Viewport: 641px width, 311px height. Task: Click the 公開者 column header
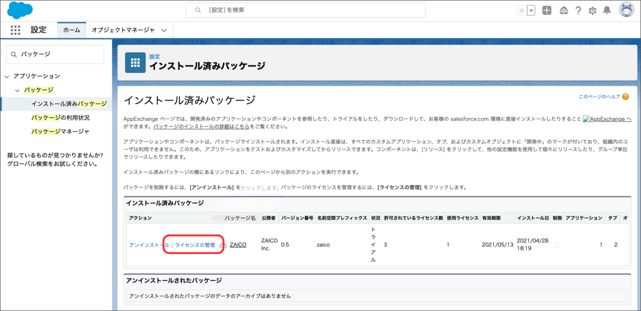[x=268, y=218]
